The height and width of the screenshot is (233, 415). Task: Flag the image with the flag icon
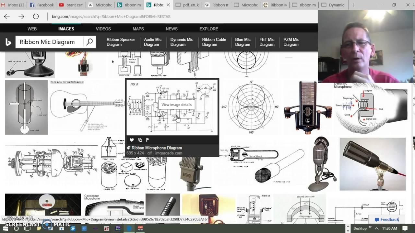click(148, 140)
